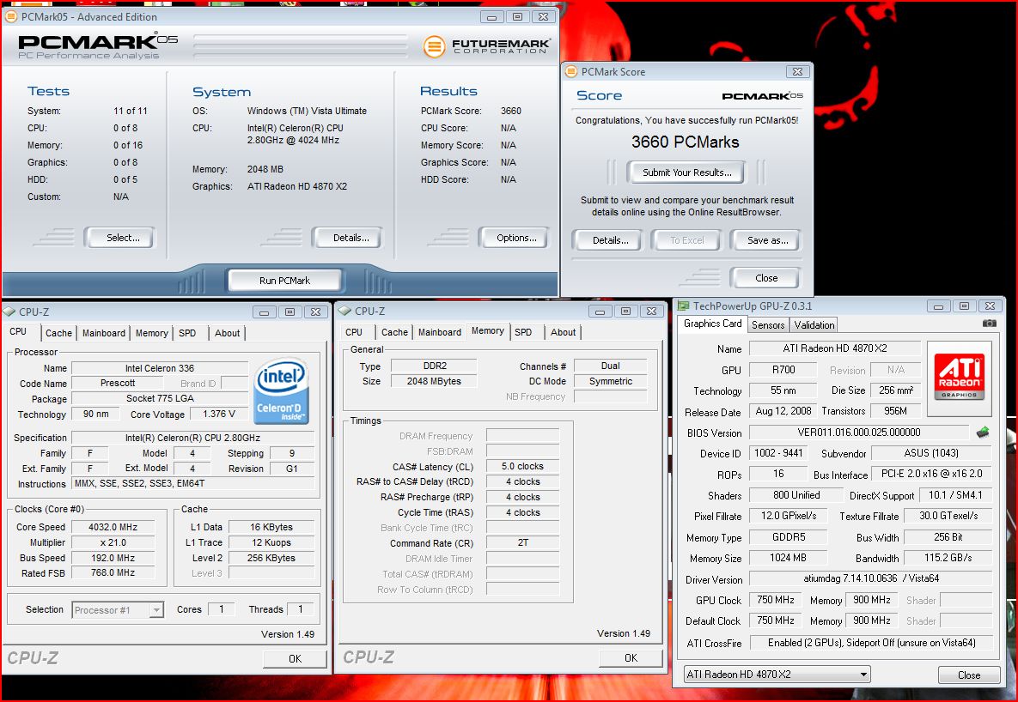Click OK in left CPU-Z window
1018x702 pixels.
coord(295,658)
